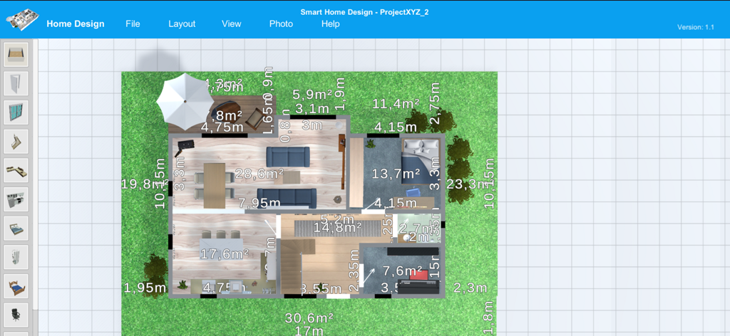730x336 pixels.
Task: Click the 17m garden width dimension
Action: (x=309, y=330)
